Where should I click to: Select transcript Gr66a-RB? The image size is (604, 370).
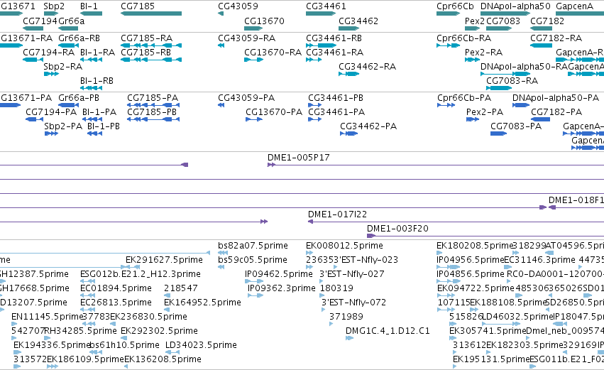point(79,38)
